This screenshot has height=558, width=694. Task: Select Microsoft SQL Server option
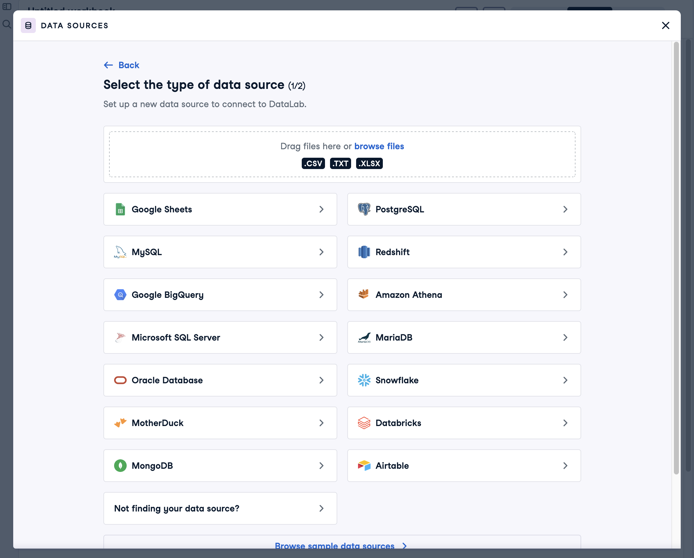[x=220, y=337]
